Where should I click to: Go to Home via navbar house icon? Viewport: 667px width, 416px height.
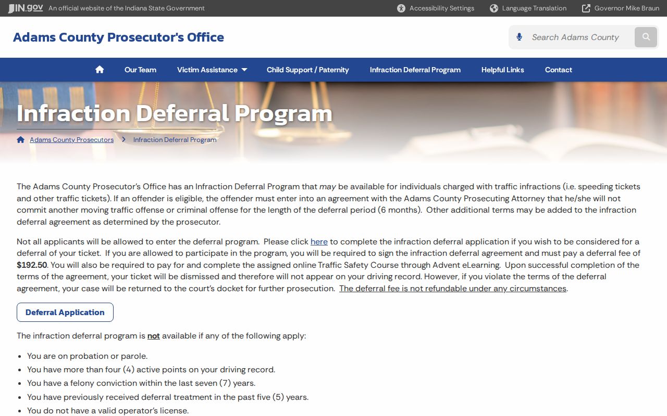click(x=100, y=70)
